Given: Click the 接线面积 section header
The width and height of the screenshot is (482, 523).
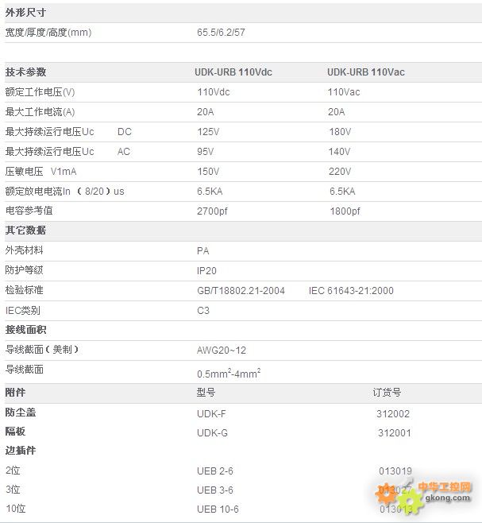Looking at the screenshot, I should click(25, 330).
